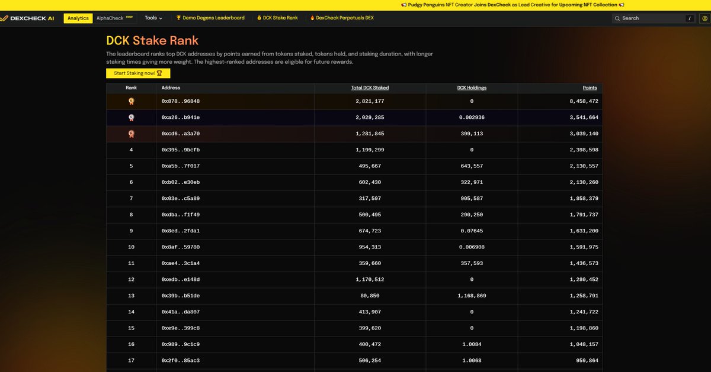Select address 0xdba..f1f49
Screen dimensions: 711x372
click(181, 215)
